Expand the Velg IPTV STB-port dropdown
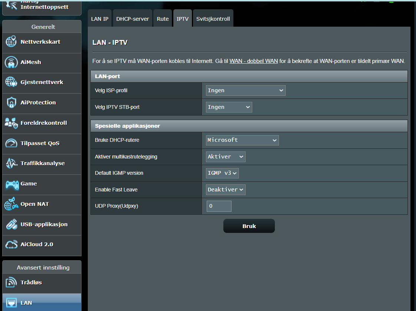This screenshot has height=311, width=416. pyautogui.click(x=229, y=107)
